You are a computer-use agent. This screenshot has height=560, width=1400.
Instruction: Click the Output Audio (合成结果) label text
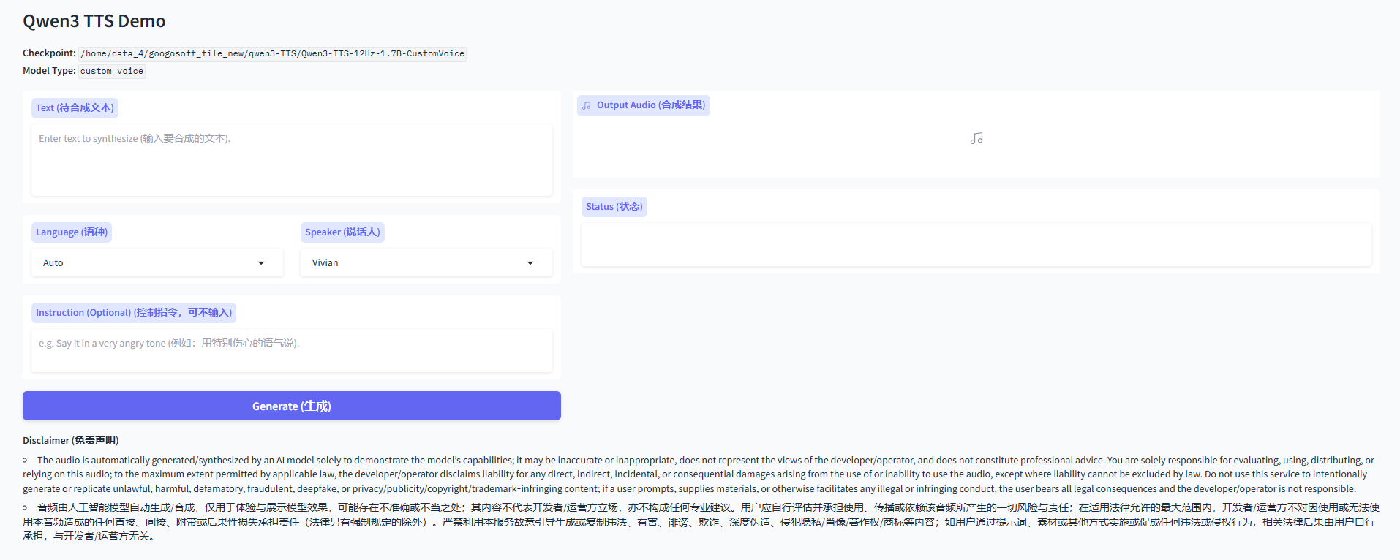651,105
